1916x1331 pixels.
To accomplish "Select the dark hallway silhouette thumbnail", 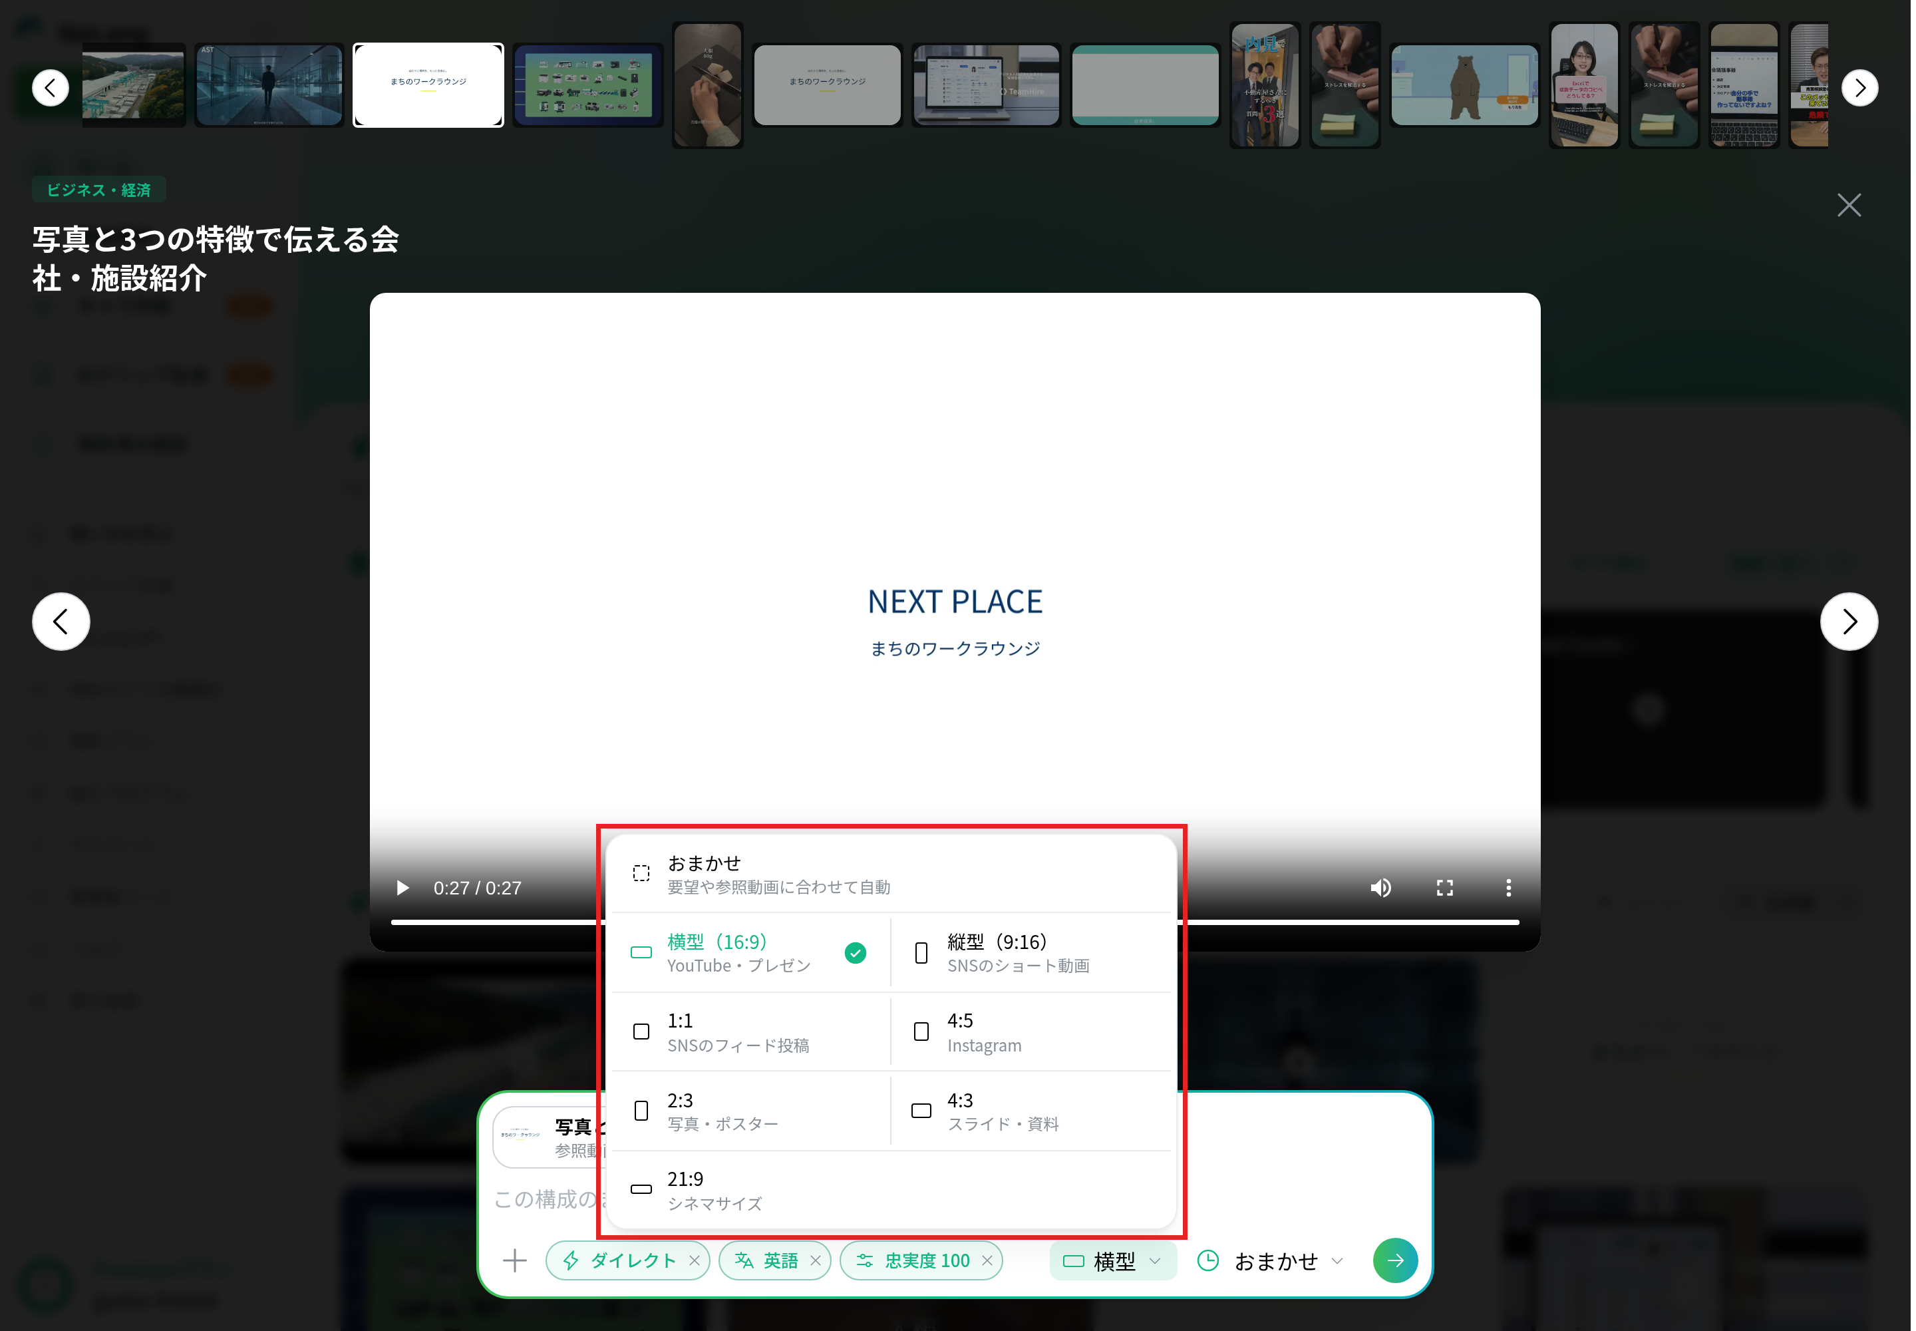I will (269, 85).
